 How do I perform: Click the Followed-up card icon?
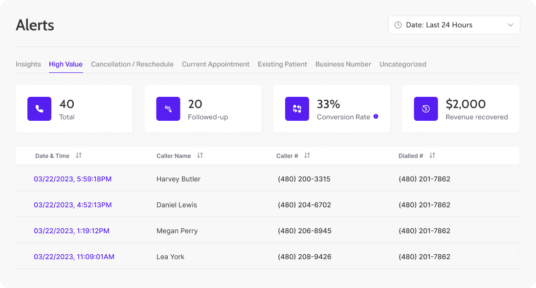click(x=168, y=109)
